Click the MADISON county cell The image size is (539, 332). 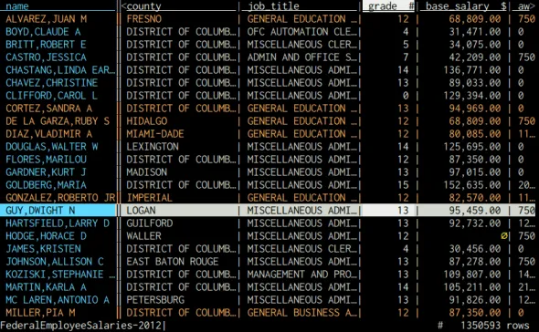click(x=147, y=172)
